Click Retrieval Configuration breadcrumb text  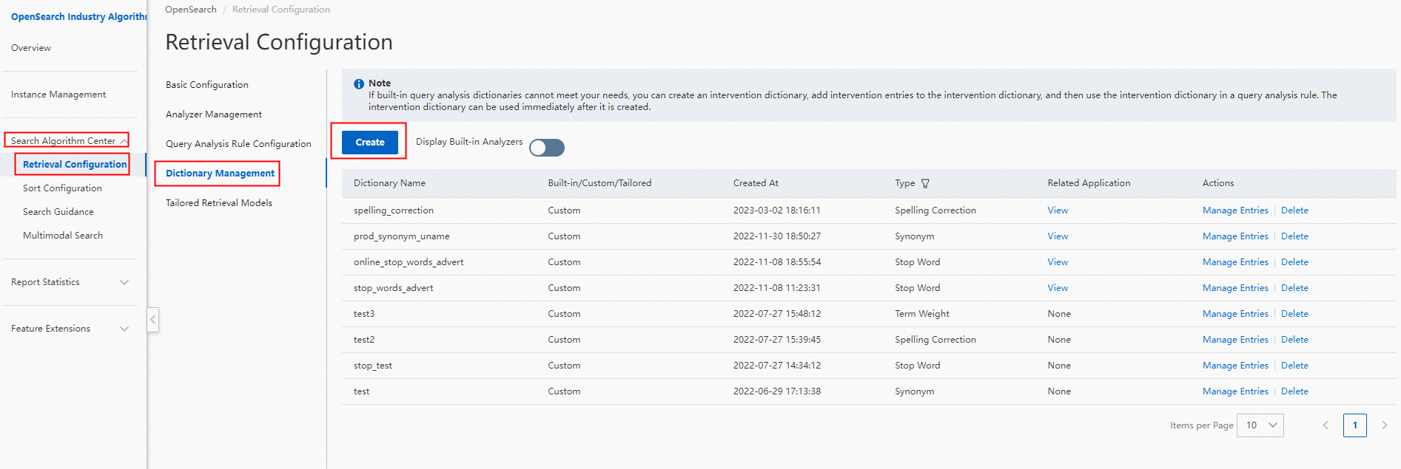point(281,10)
